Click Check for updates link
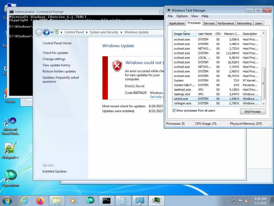Viewport: 274px width, 206px height. (x=55, y=53)
